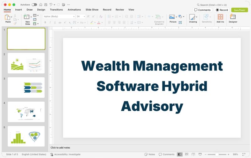Viewport: 251px width, 158px height.
Task: Switch to the Design tab
Action: (x=41, y=10)
